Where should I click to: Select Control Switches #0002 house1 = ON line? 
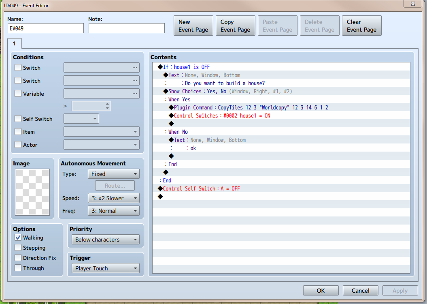pyautogui.click(x=281, y=116)
